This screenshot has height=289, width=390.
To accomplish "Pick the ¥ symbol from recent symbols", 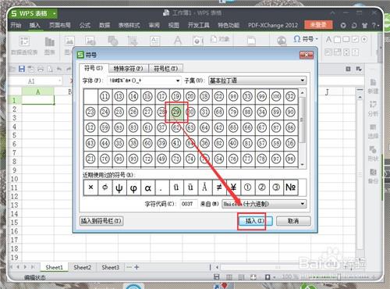I will coord(233,187).
